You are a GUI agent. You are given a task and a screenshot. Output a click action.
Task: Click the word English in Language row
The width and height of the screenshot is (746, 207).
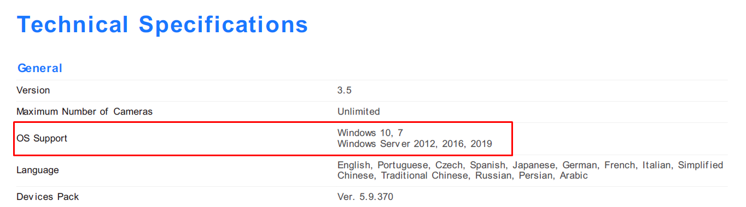click(354, 165)
